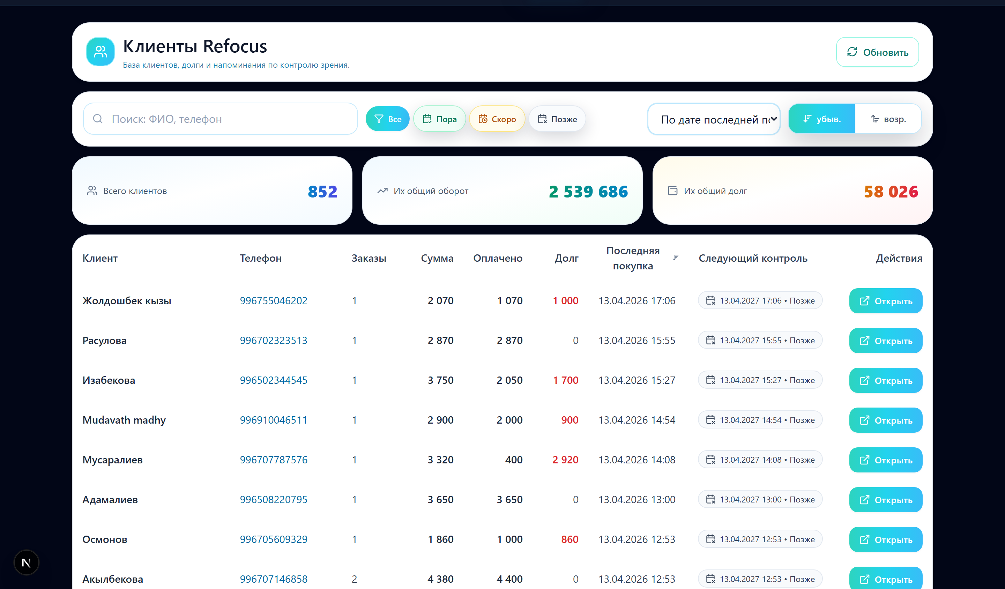
Task: Open the По дате последней sort dropdown
Action: click(x=714, y=119)
